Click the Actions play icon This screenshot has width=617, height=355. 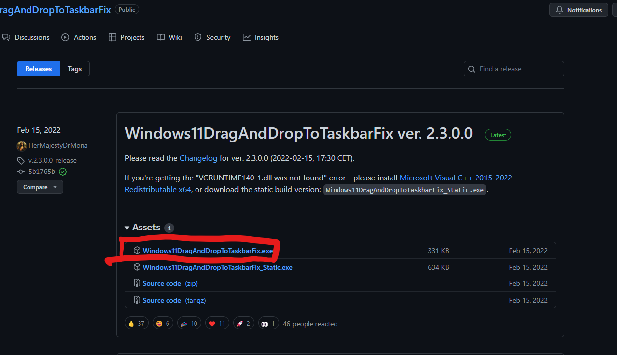65,37
